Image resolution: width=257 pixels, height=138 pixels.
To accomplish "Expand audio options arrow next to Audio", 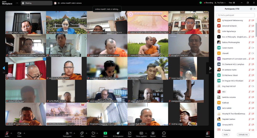I will (12, 133).
